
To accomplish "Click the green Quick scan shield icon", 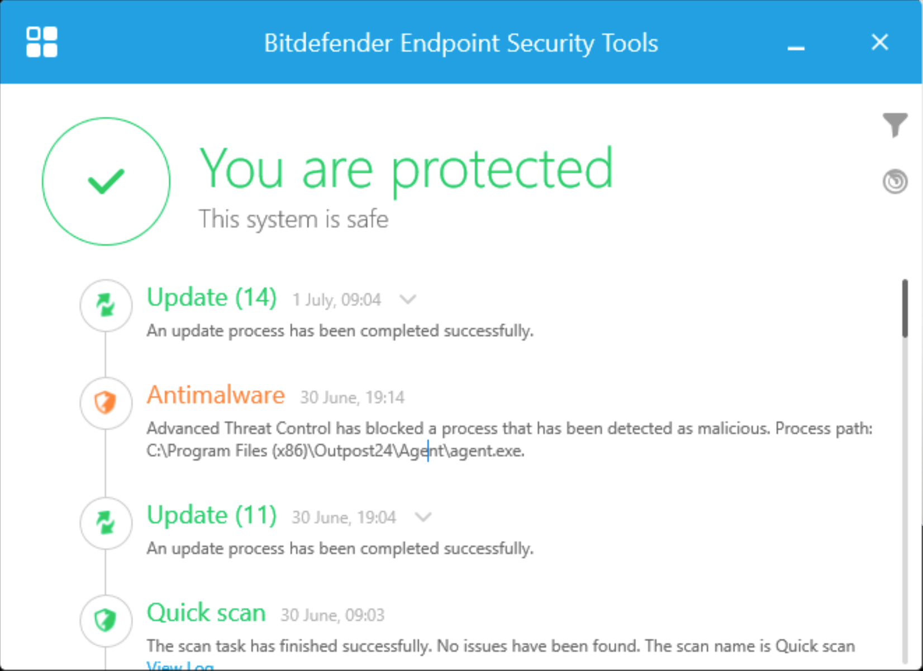I will [x=106, y=620].
